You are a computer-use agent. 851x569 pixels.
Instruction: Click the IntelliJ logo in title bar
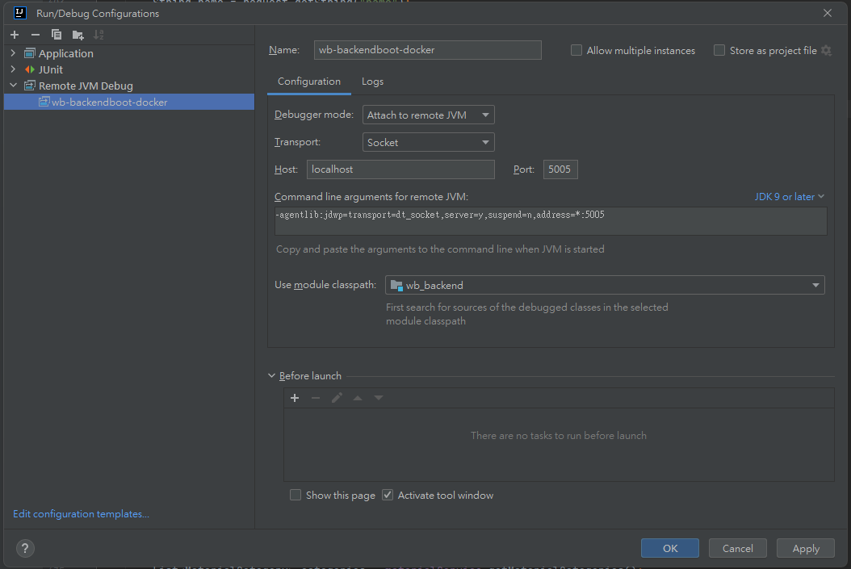tap(20, 12)
